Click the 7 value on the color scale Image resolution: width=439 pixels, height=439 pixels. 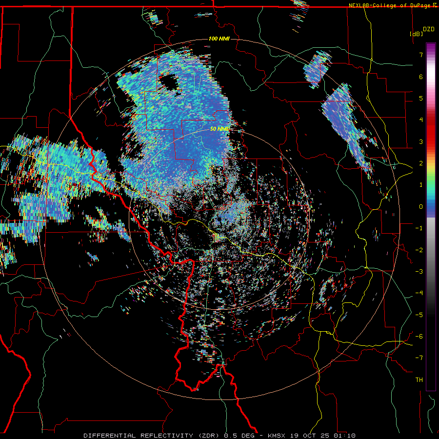421,55
